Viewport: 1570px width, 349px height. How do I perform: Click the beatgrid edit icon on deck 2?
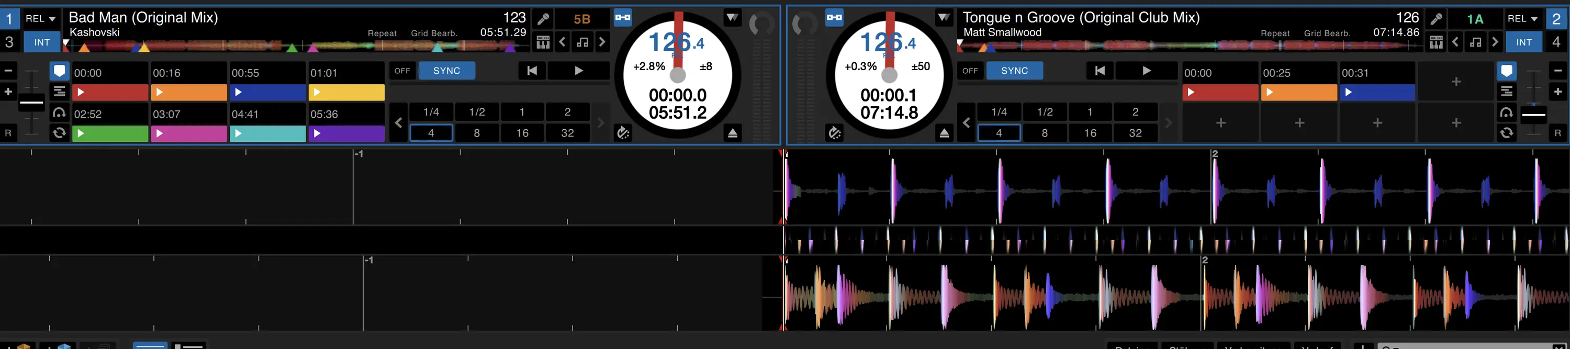point(1436,42)
